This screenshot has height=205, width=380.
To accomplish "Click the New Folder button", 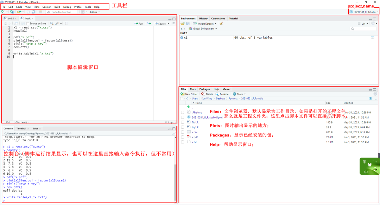I will (x=189, y=94).
